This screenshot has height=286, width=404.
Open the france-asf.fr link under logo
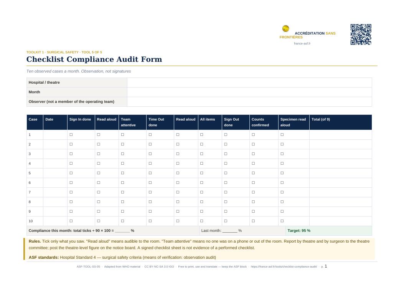pyautogui.click(x=302, y=43)
